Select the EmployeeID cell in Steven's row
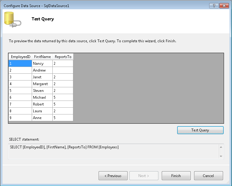Viewport: 232px width, 186px height. tap(20, 91)
